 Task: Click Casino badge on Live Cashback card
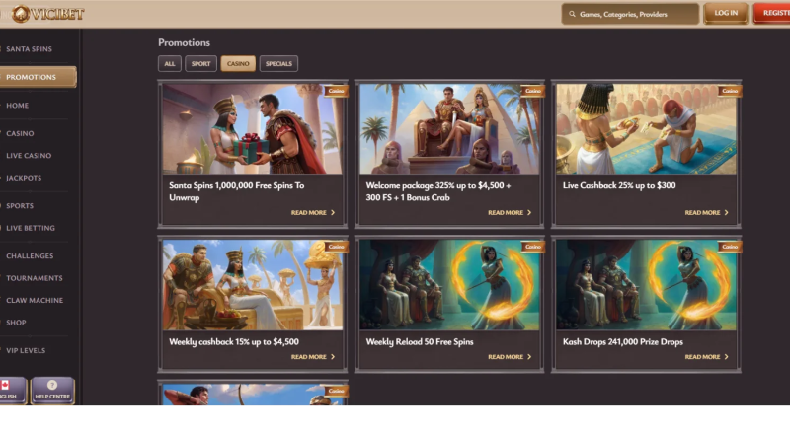point(730,91)
